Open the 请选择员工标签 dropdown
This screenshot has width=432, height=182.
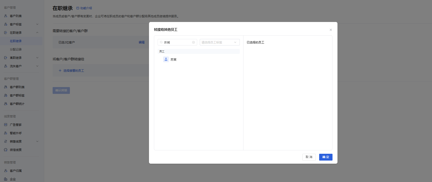(220, 42)
